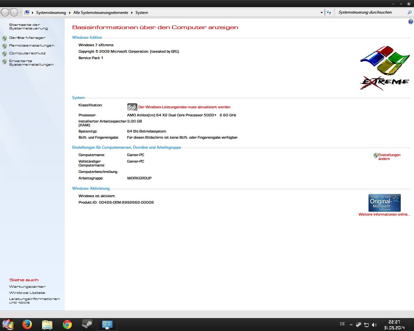This screenshot has height=331, width=414.
Task: Click the DE language indicator
Action: point(343,324)
